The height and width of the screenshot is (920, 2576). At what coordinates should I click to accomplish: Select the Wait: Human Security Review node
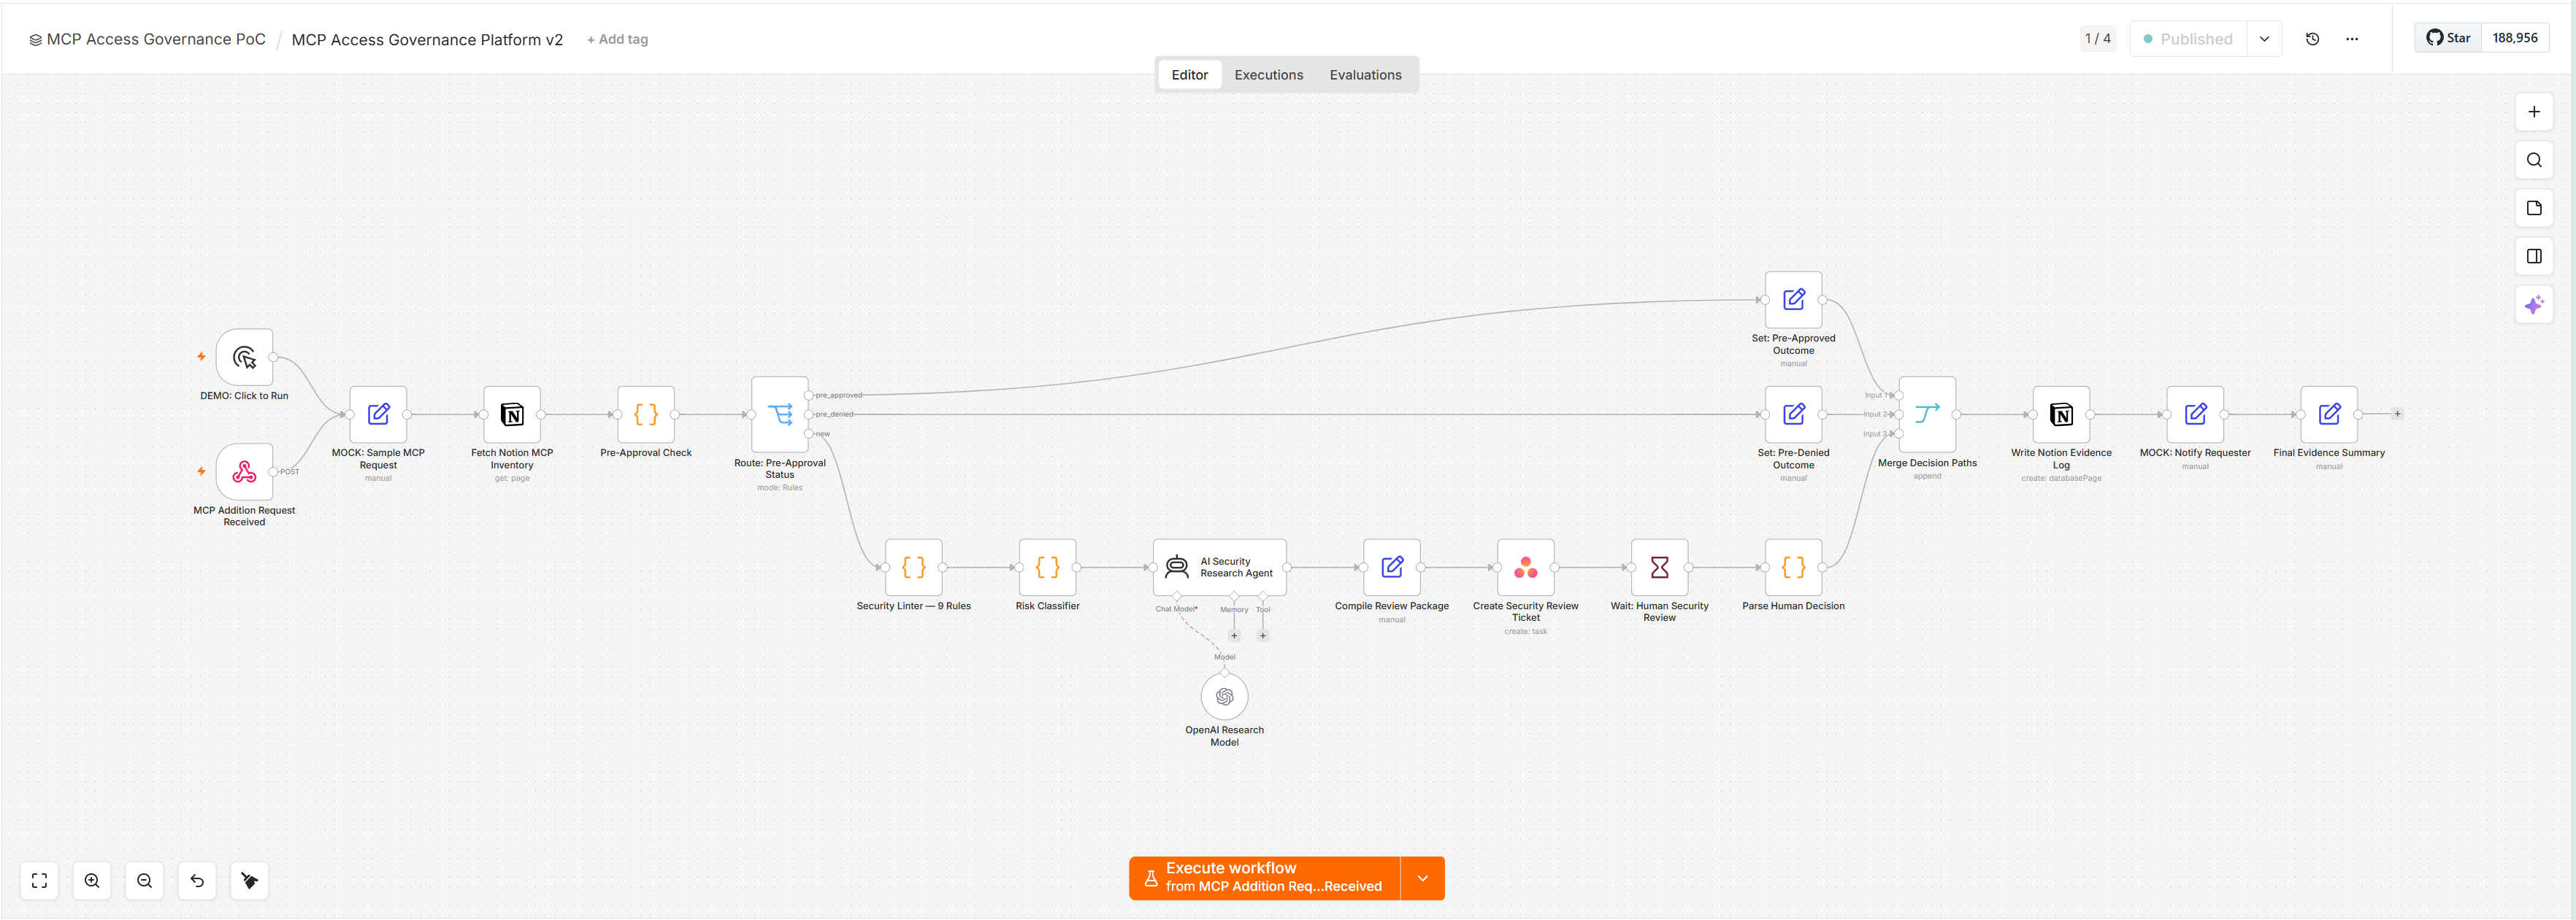1659,568
